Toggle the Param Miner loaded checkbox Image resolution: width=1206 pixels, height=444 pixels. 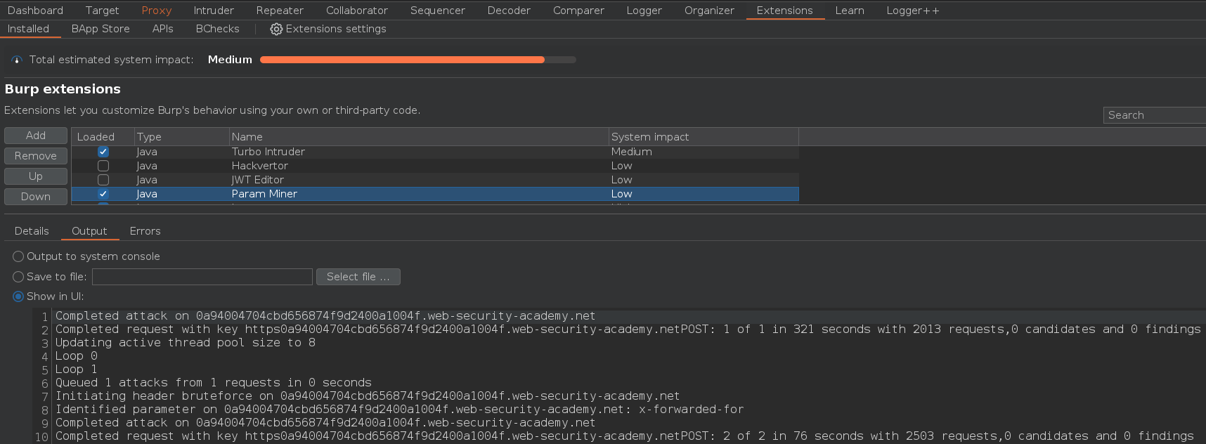click(103, 194)
